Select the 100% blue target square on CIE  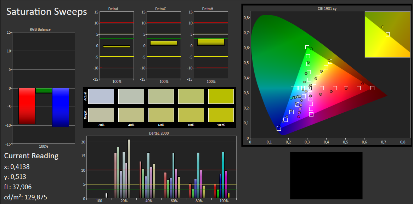[x=279, y=129]
